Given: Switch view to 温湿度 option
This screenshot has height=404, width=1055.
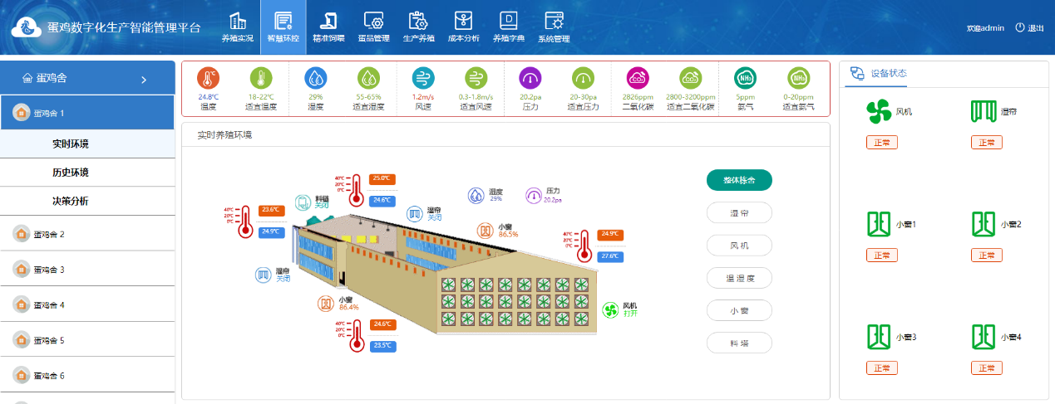Looking at the screenshot, I should (x=739, y=278).
